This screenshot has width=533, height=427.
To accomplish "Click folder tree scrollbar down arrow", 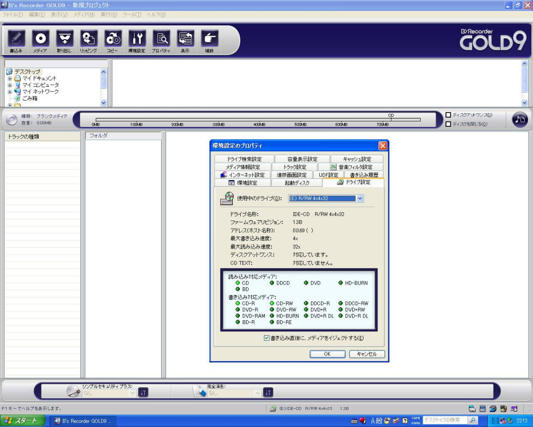I will point(104,103).
